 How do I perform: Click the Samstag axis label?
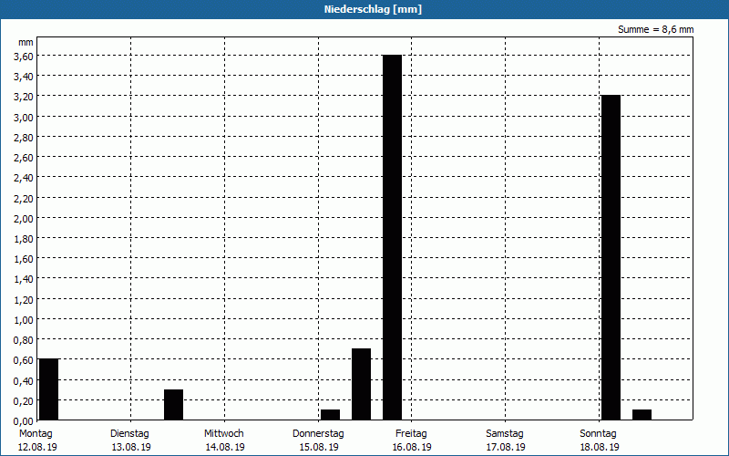(505, 434)
